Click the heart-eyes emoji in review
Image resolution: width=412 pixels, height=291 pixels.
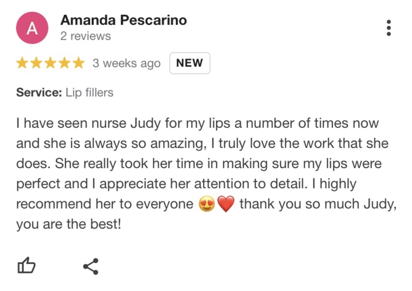(206, 204)
